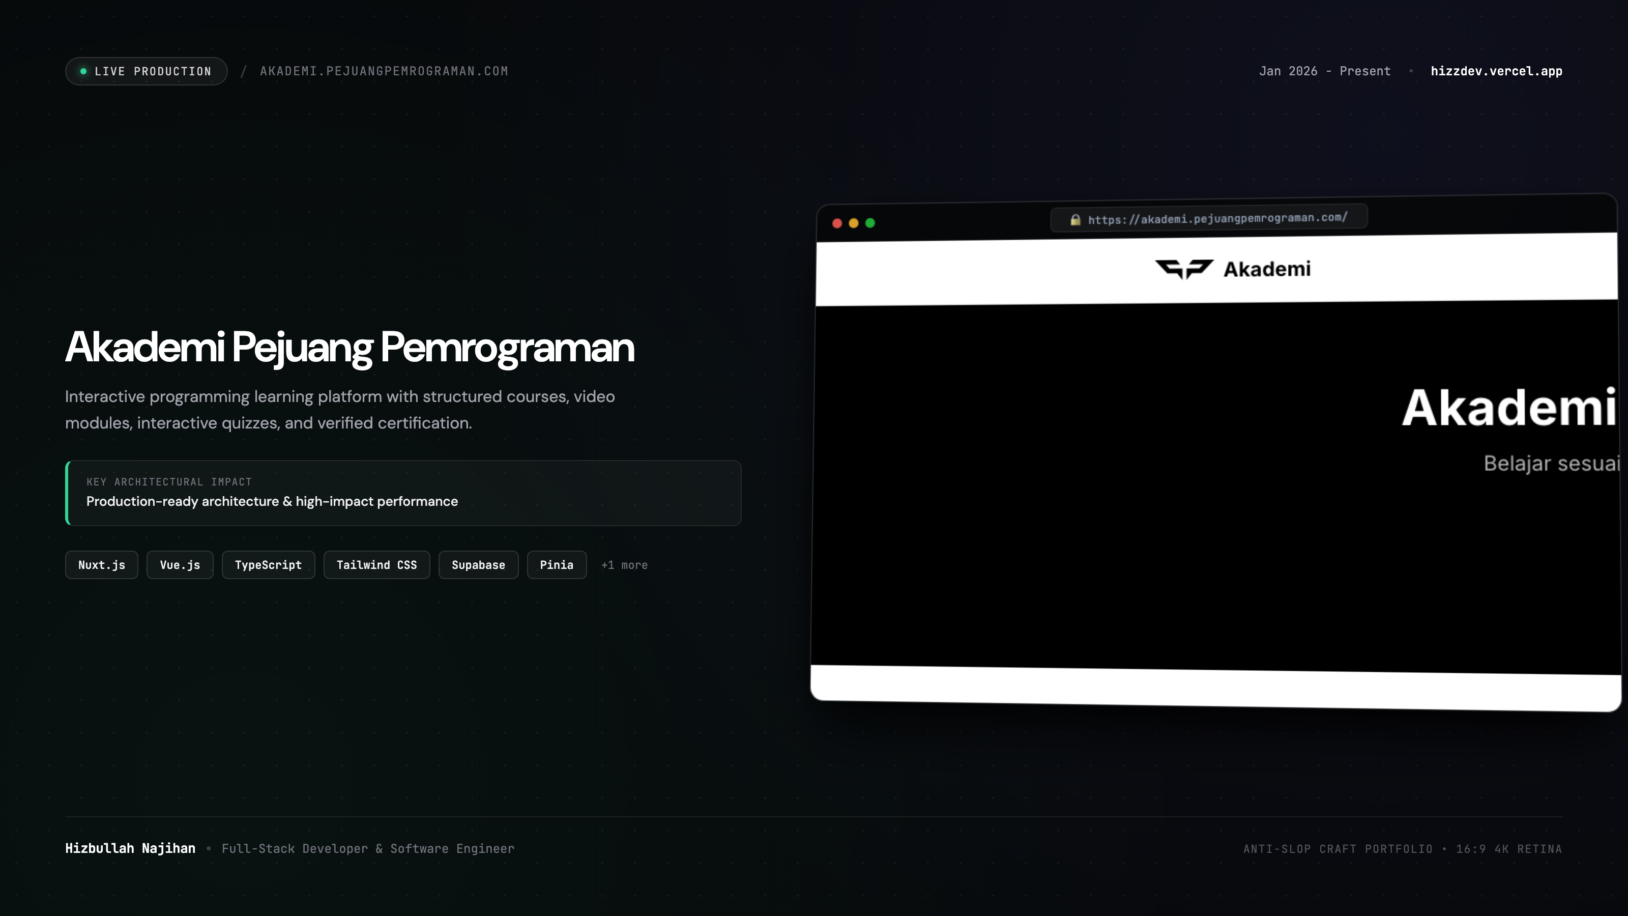Click the green live status dot
The height and width of the screenshot is (916, 1628).
click(x=83, y=71)
